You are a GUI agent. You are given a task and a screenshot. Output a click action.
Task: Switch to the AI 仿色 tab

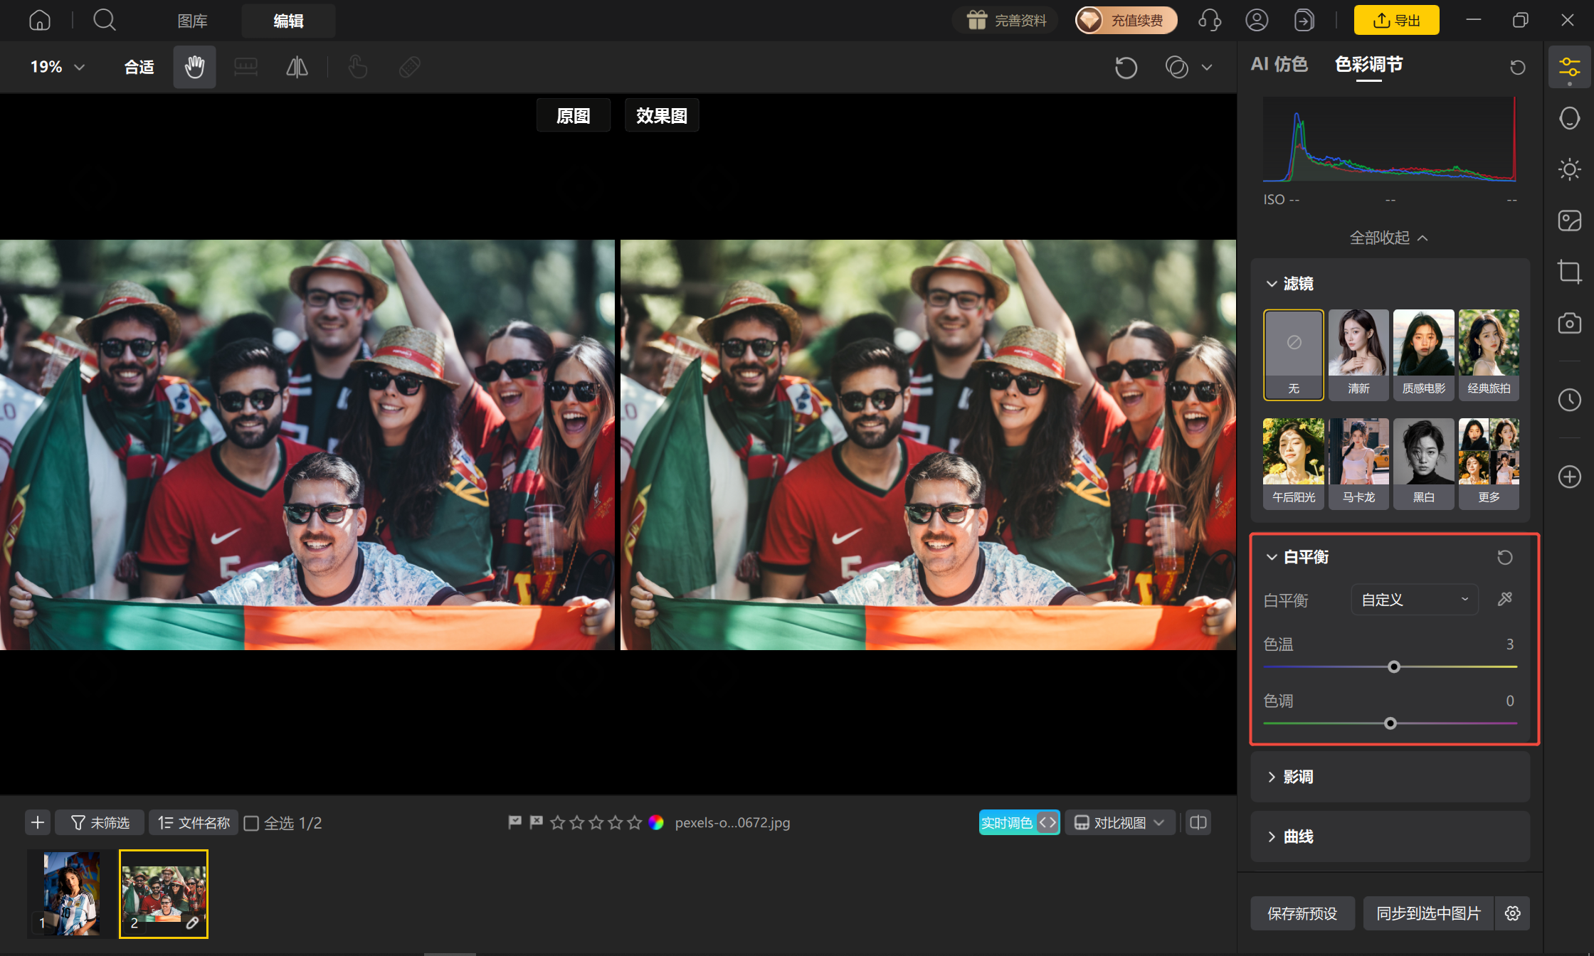pyautogui.click(x=1279, y=64)
